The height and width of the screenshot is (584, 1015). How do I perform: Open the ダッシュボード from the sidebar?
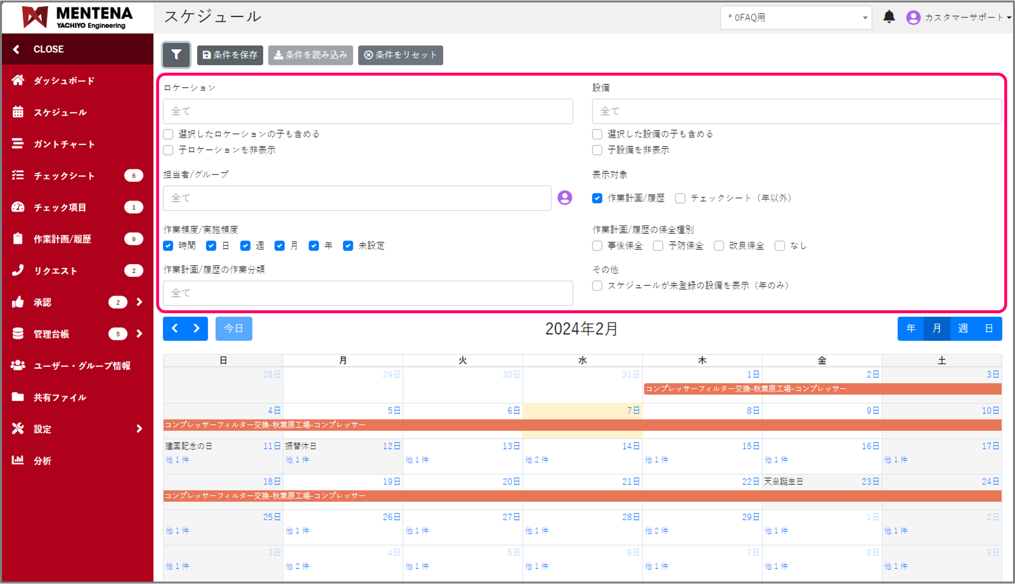pos(63,81)
